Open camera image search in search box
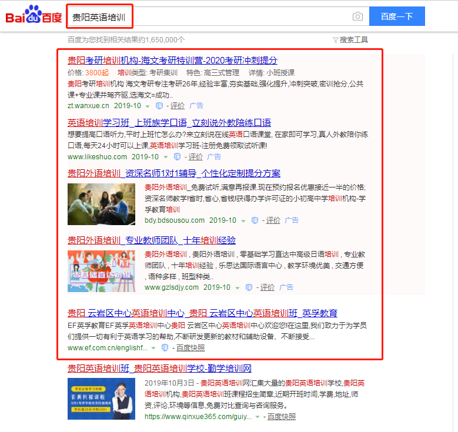This screenshot has width=458, height=432. [357, 16]
